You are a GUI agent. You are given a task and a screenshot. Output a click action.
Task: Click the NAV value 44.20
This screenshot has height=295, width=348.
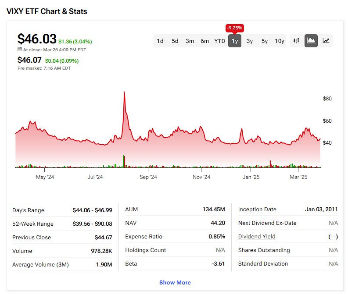218,223
